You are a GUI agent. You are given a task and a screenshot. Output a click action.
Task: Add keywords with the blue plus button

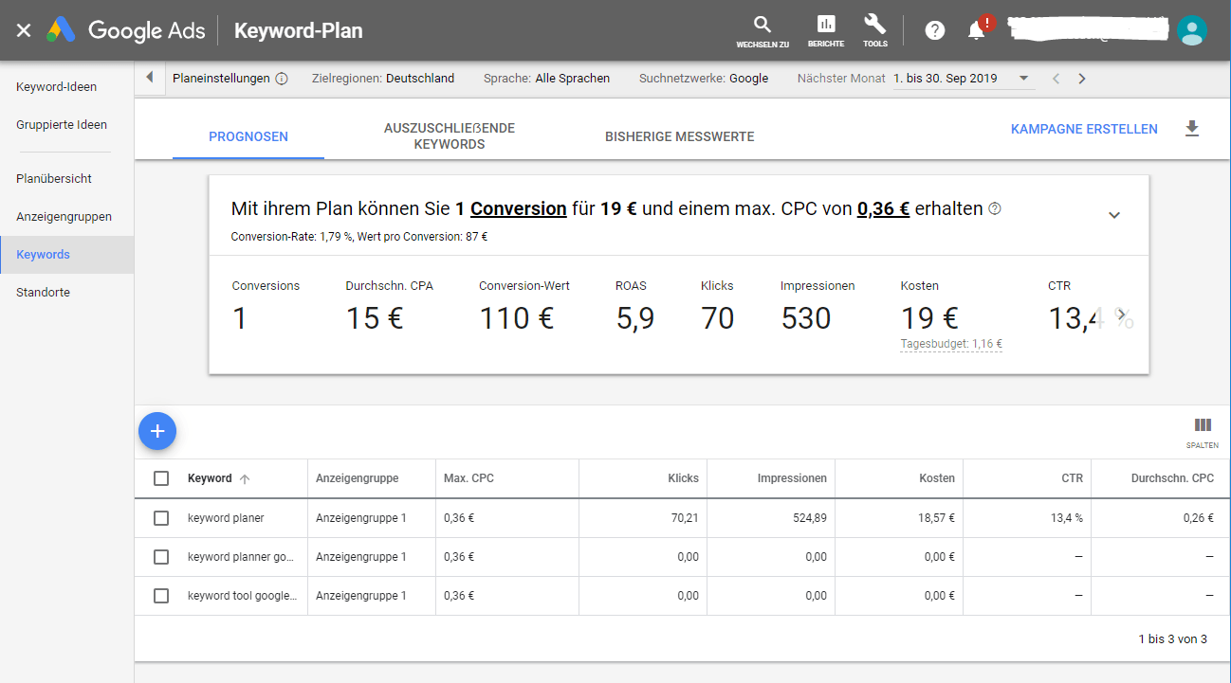coord(157,431)
